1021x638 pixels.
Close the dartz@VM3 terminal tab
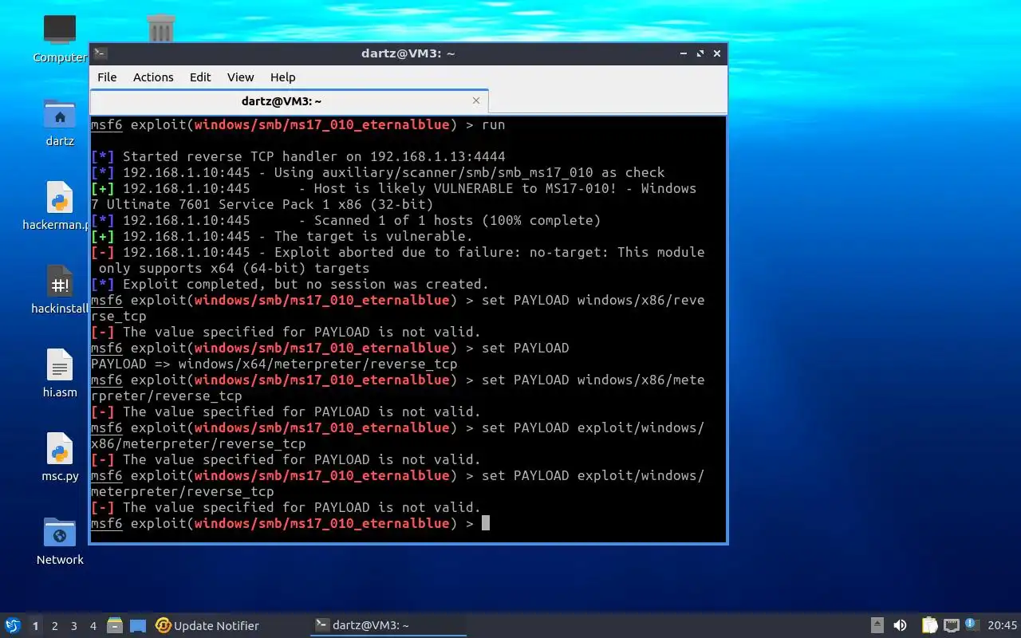click(476, 100)
